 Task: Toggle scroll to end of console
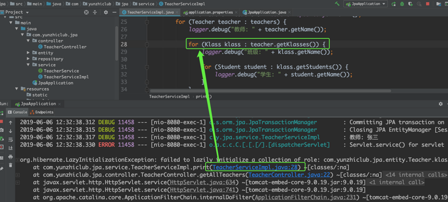point(11,148)
